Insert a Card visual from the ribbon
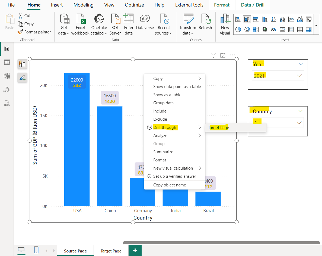 (282, 29)
